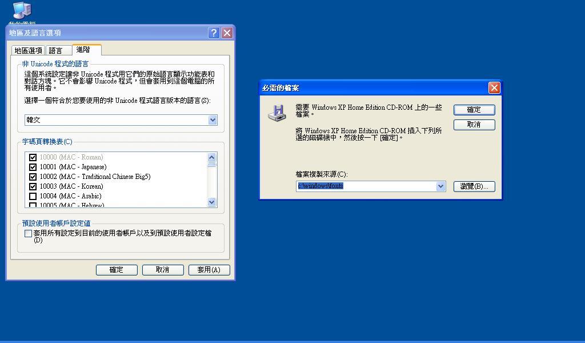The image size is (585, 343).
Task: Click the 瀏覽(B)... browse button
Action: pyautogui.click(x=474, y=186)
